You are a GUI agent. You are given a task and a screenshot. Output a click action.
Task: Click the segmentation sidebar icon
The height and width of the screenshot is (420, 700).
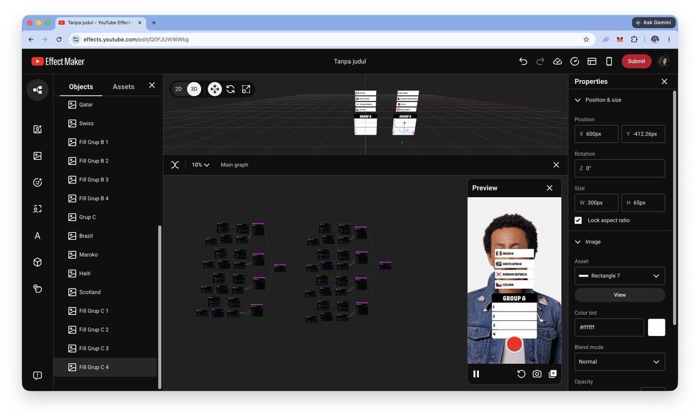coord(37,209)
